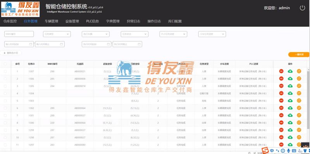Check the checkbox for row 7
Image resolution: width=310 pixels, height=154 pixels.
[5, 115]
